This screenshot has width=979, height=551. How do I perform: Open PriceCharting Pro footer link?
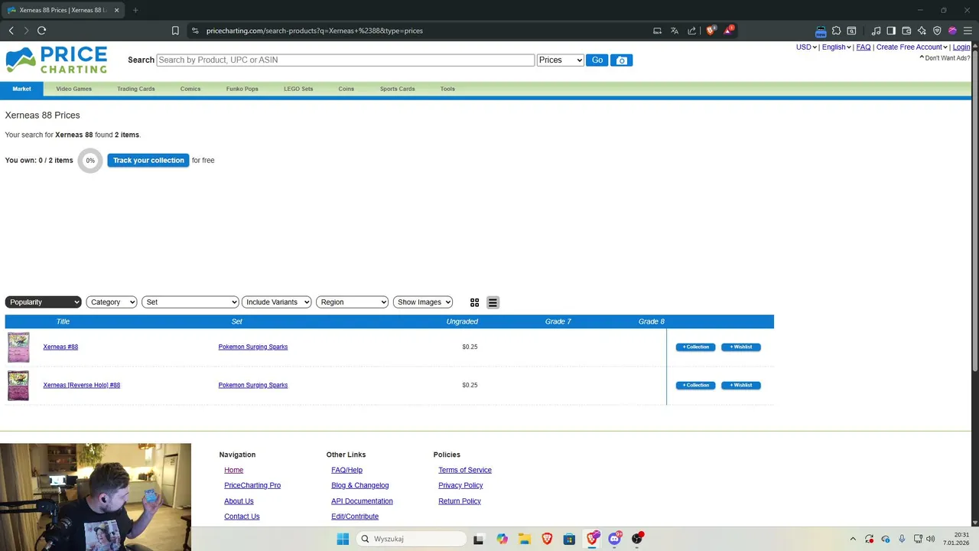252,485
